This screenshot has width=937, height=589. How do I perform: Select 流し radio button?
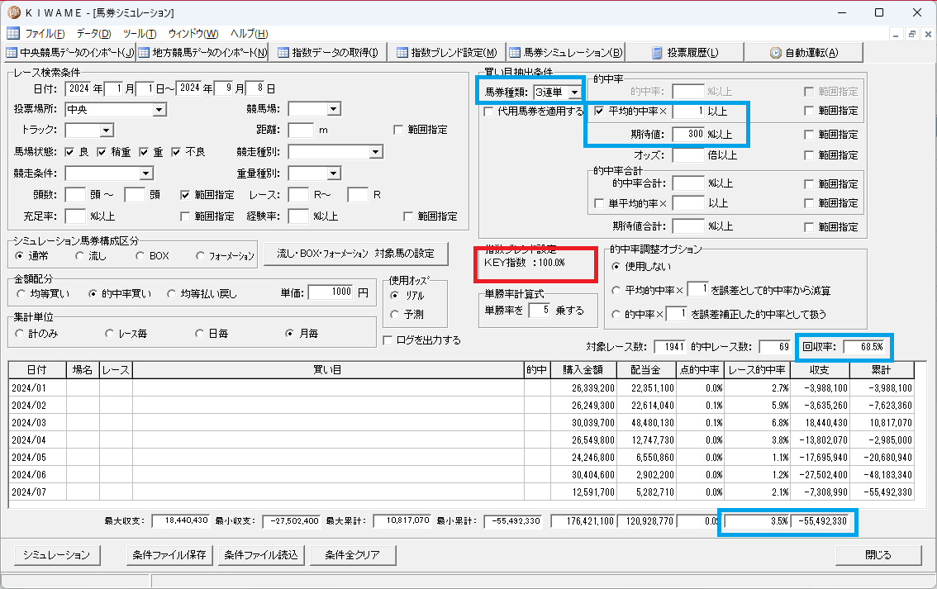point(79,255)
